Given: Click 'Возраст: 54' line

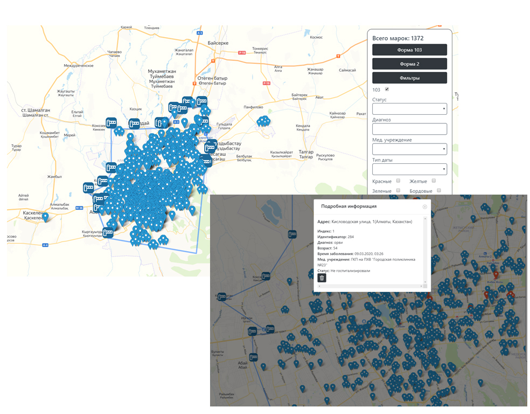Looking at the screenshot, I should [x=327, y=248].
